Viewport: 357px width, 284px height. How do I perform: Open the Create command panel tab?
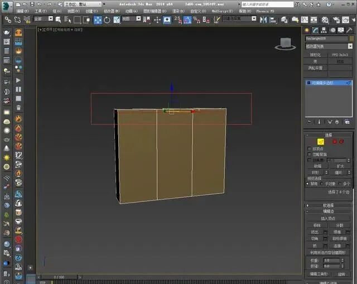(x=307, y=30)
